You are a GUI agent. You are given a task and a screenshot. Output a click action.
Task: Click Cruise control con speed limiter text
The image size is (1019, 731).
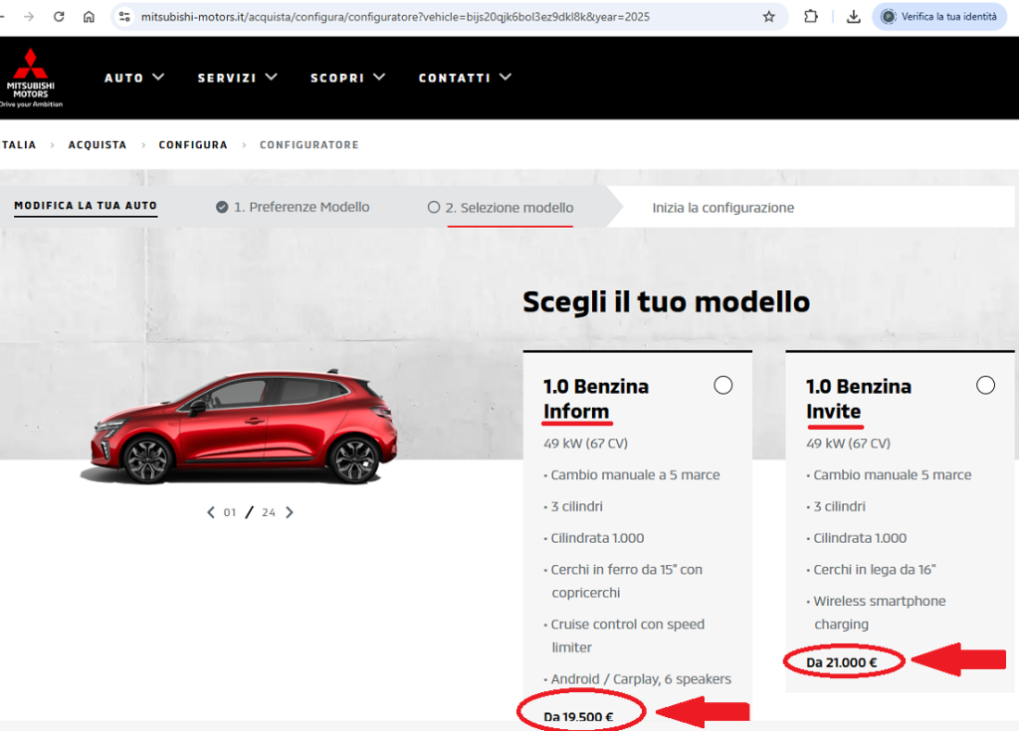click(628, 637)
